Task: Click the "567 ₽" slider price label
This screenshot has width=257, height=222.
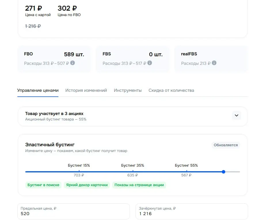Action: point(186,175)
